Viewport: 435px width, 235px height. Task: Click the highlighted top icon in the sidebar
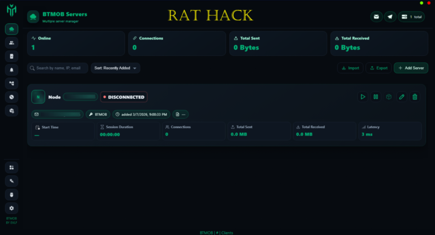tap(12, 29)
